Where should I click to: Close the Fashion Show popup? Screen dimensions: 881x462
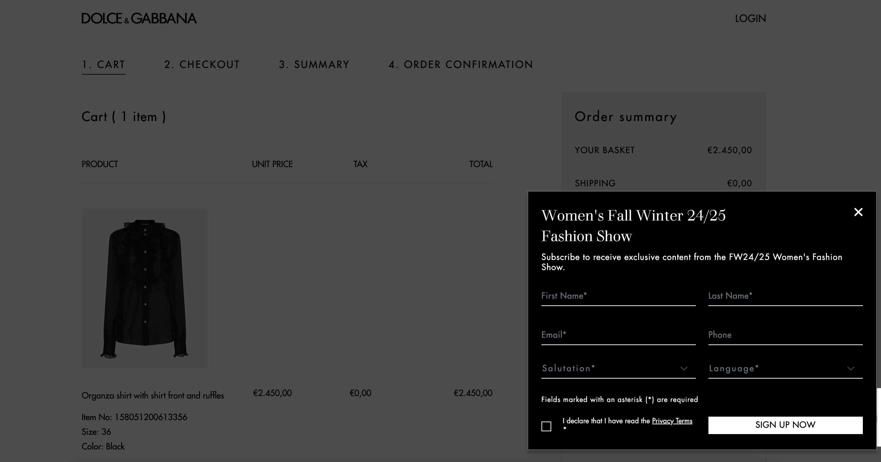[858, 212]
